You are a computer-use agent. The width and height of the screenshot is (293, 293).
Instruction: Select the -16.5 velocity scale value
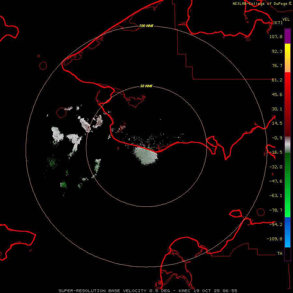coord(276,152)
